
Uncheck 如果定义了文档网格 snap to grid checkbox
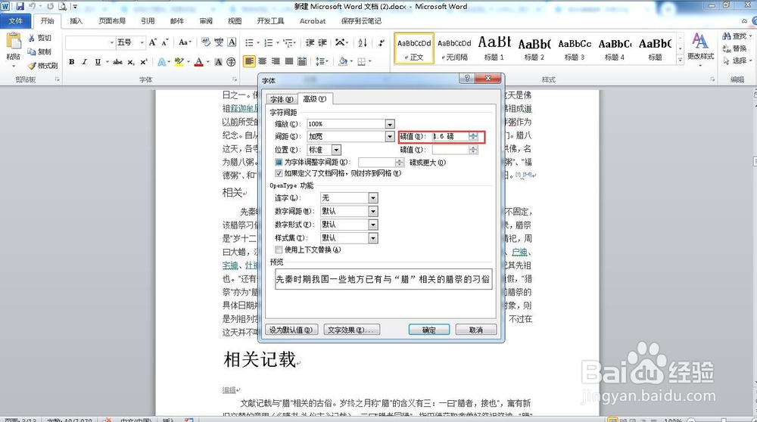tap(279, 173)
